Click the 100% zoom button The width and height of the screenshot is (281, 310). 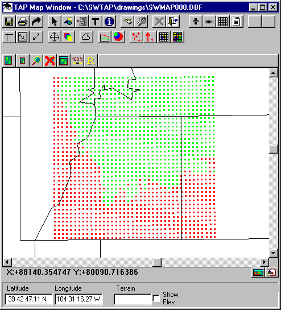[77, 60]
